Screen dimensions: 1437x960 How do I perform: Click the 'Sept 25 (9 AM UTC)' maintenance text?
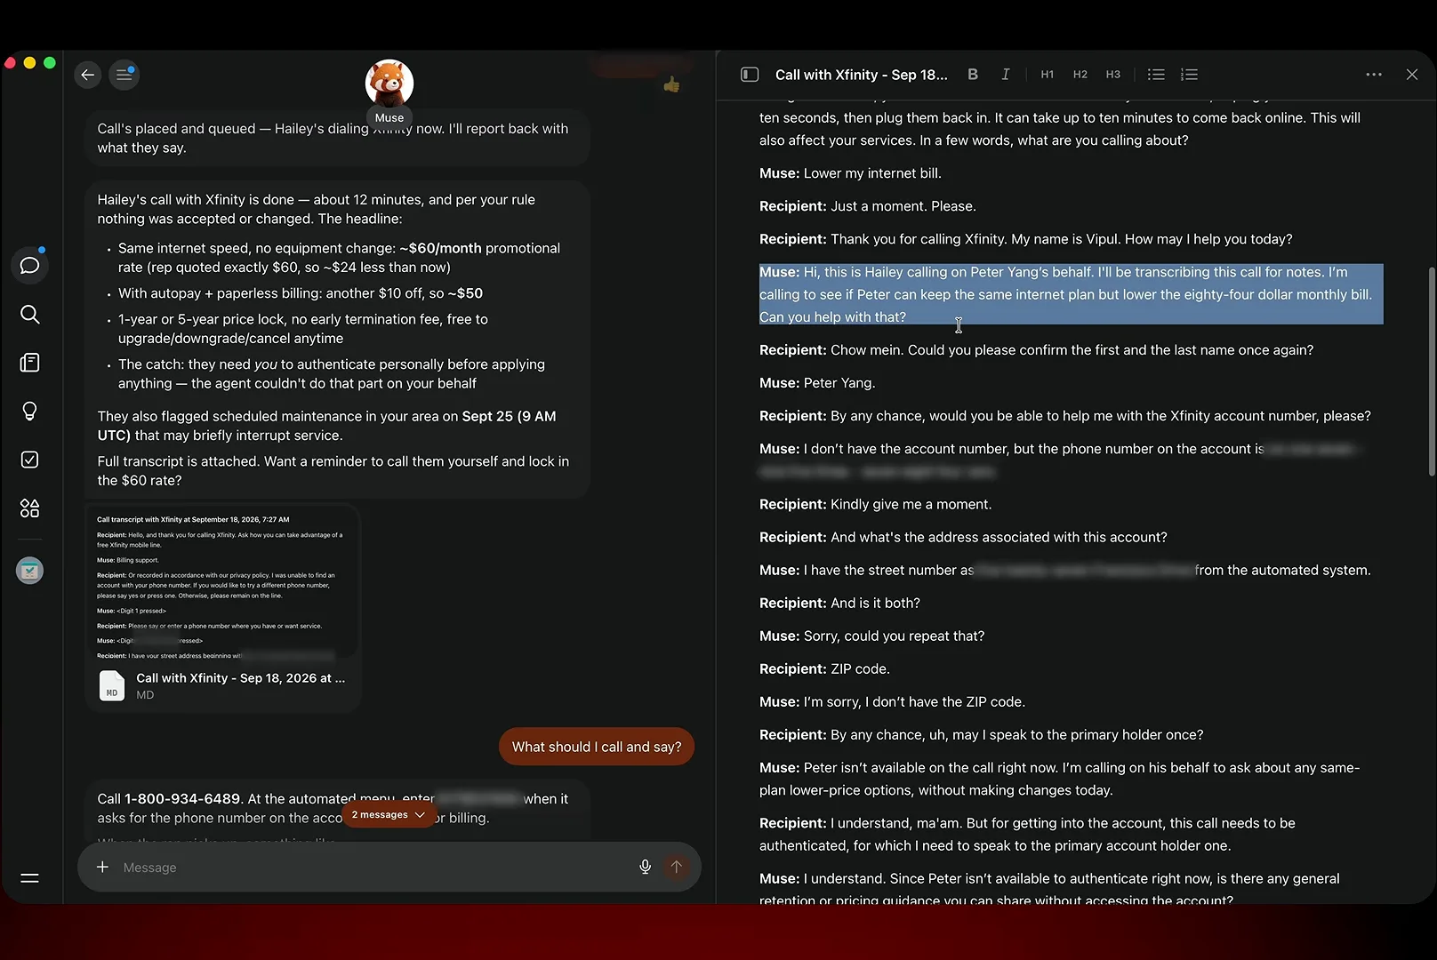pyautogui.click(x=326, y=426)
